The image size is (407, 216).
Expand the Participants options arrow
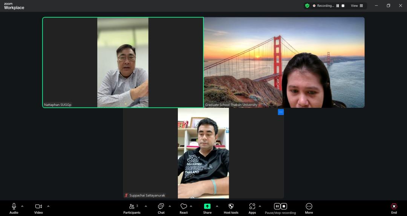tap(146, 206)
